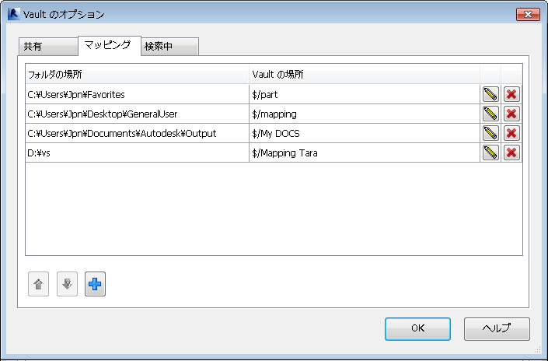Delete the $/part mapping row
The image size is (548, 361).
tap(511, 94)
